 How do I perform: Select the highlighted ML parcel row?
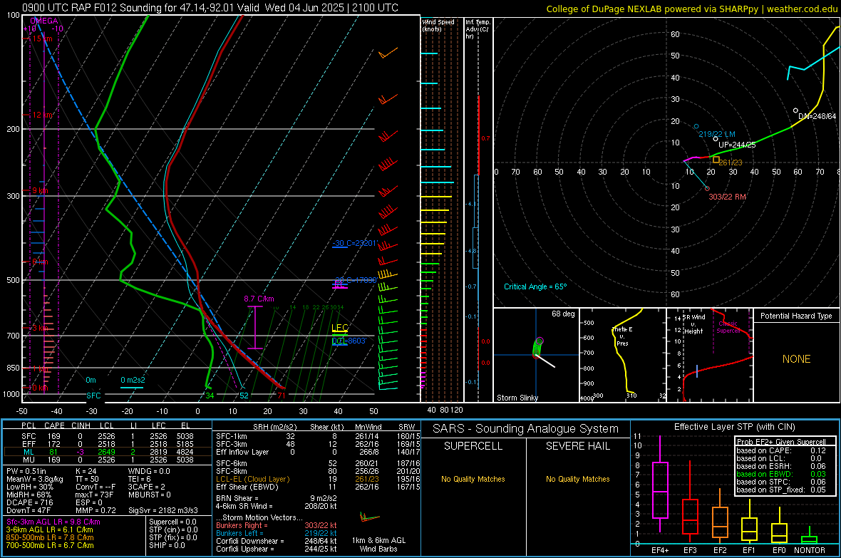[x=108, y=452]
